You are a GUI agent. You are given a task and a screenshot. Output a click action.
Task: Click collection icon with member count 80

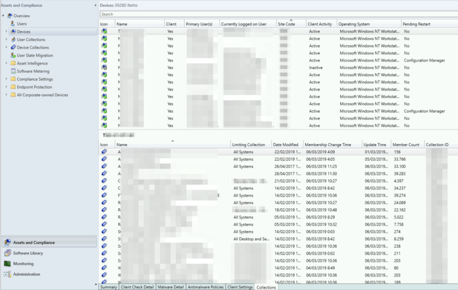104,268
